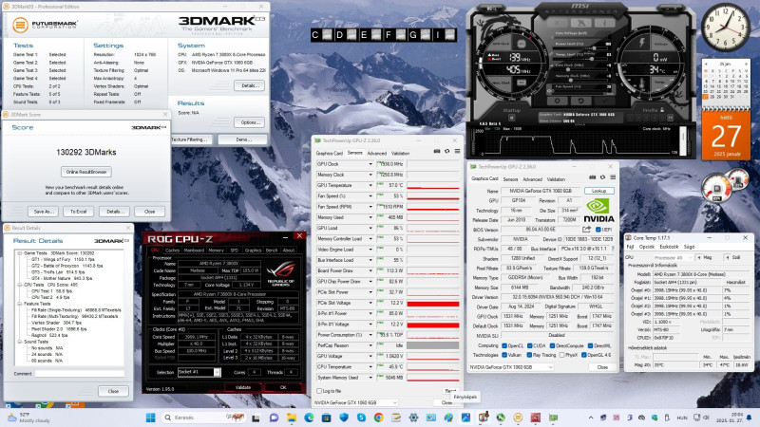This screenshot has height=427, width=760.
Task: Toggle the OpenGL 4.6 checkbox
Action: [584, 355]
